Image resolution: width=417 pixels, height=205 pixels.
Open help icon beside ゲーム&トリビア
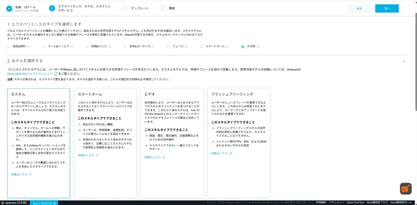72,47
